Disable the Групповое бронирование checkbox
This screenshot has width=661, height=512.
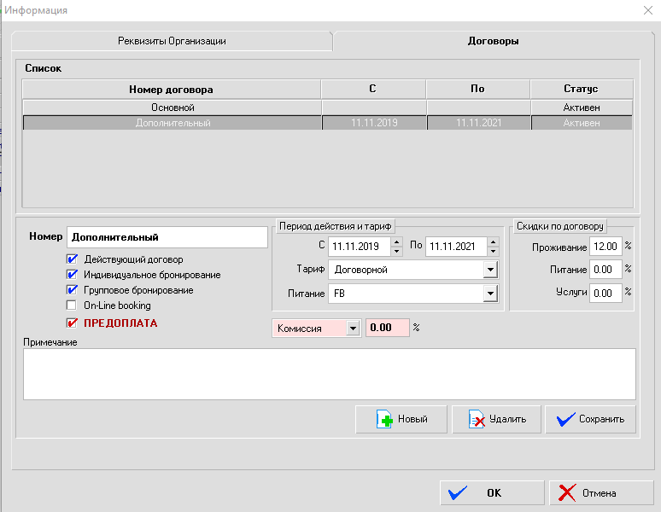pos(72,290)
